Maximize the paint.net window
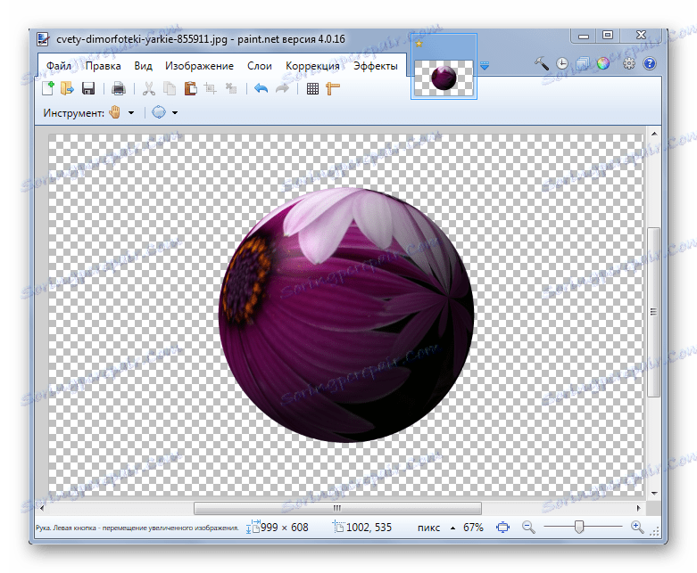The image size is (697, 573). 608,36
